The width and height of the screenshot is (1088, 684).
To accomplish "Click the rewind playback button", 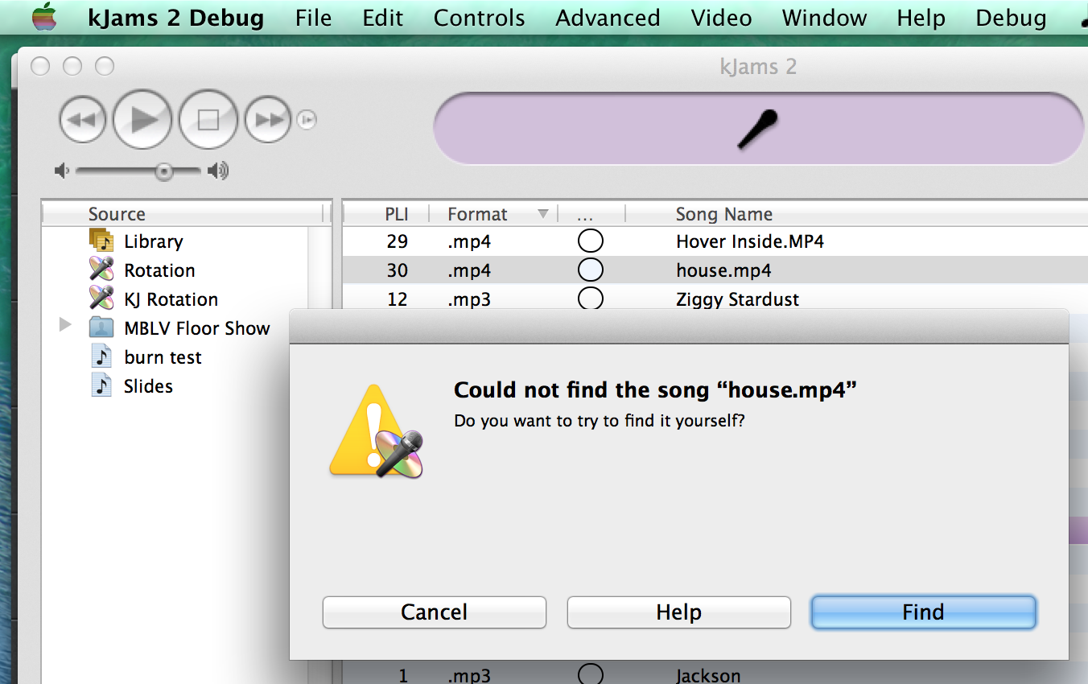I will 82,121.
